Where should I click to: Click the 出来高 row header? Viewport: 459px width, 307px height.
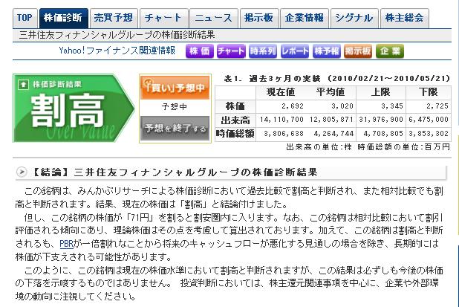[x=235, y=120]
